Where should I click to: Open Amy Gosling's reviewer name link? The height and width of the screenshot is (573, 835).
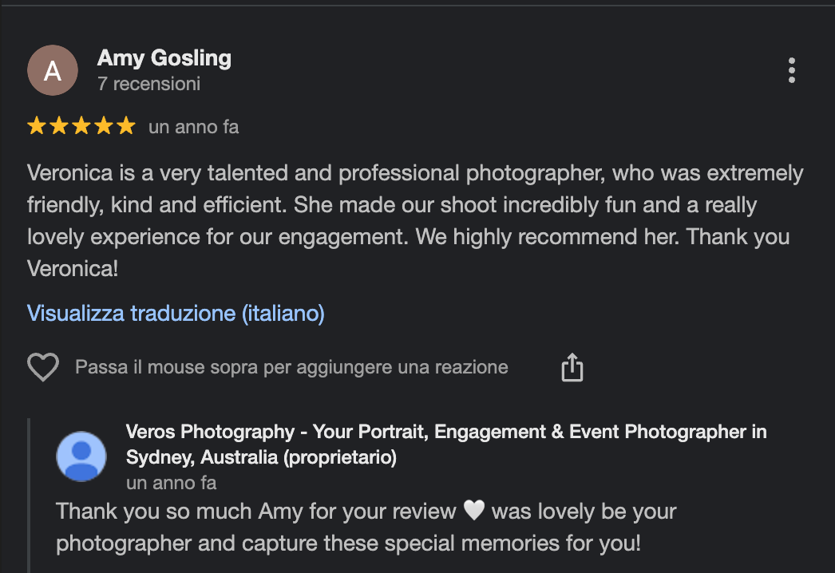point(164,57)
